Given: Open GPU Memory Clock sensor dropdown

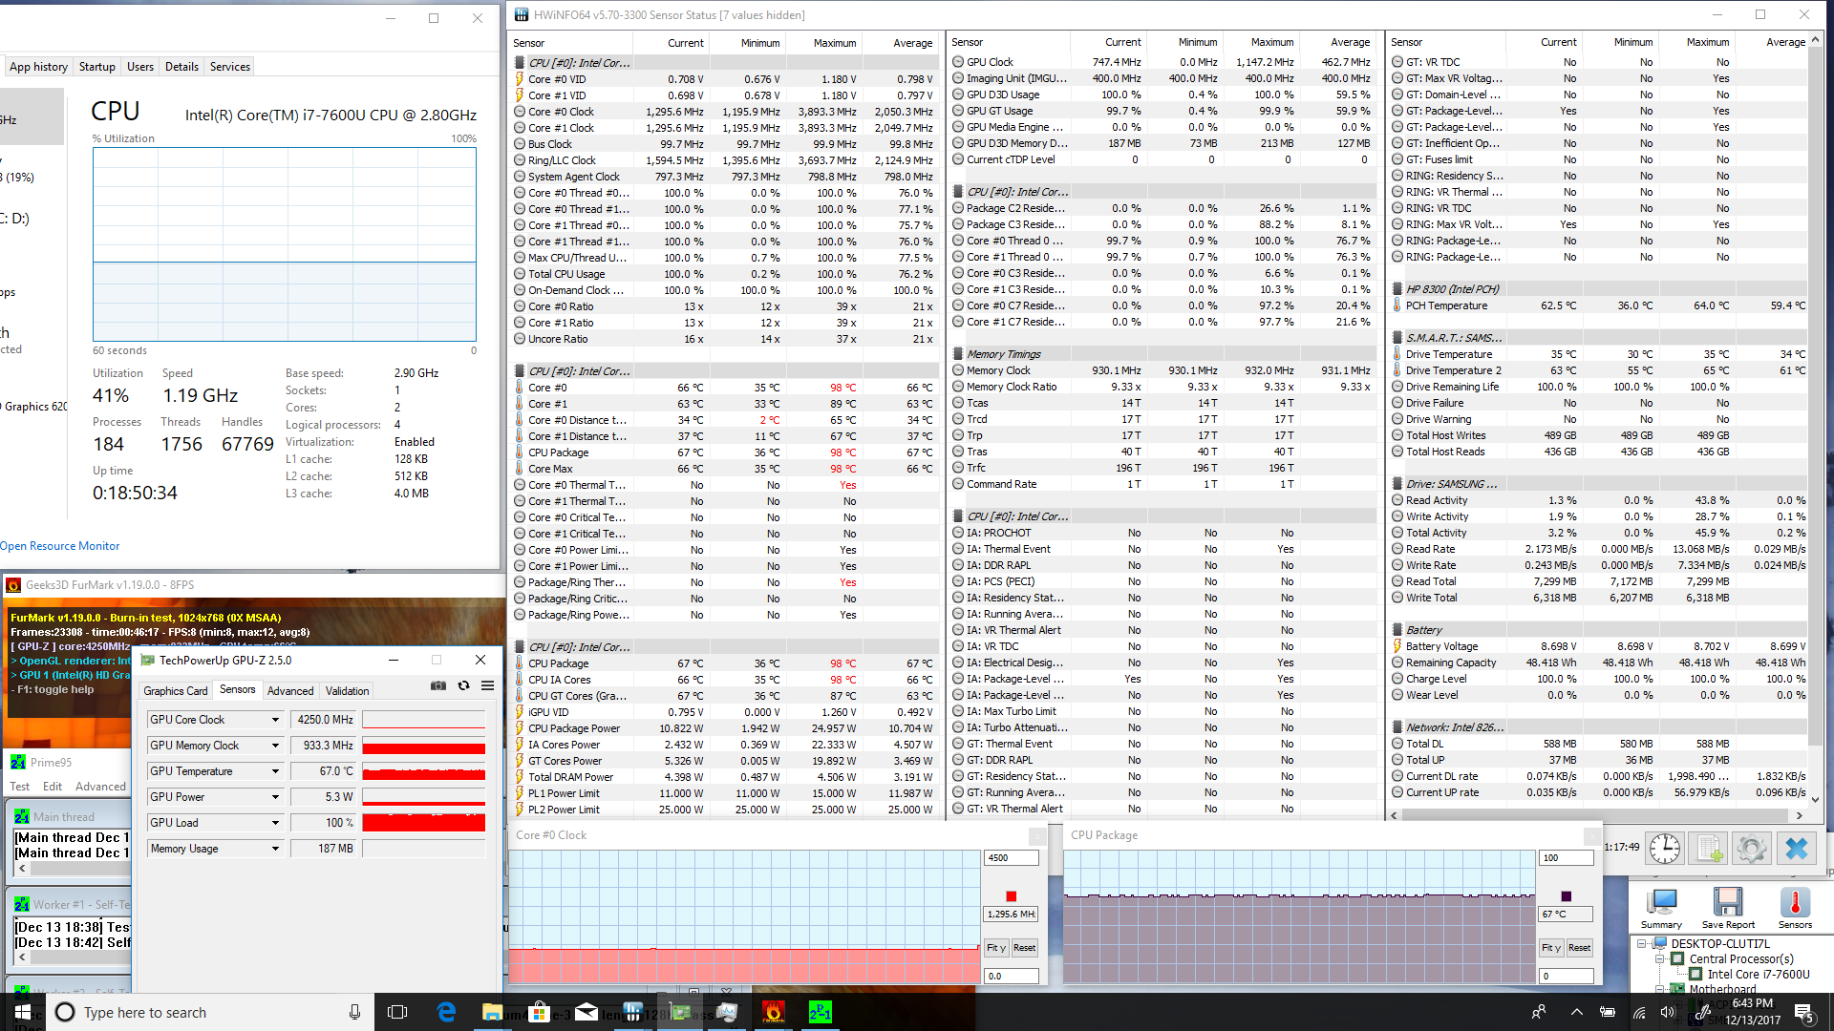Looking at the screenshot, I should [275, 746].
